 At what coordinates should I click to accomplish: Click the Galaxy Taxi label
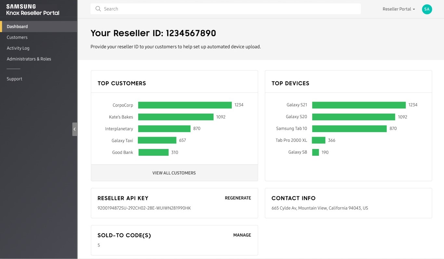click(122, 141)
